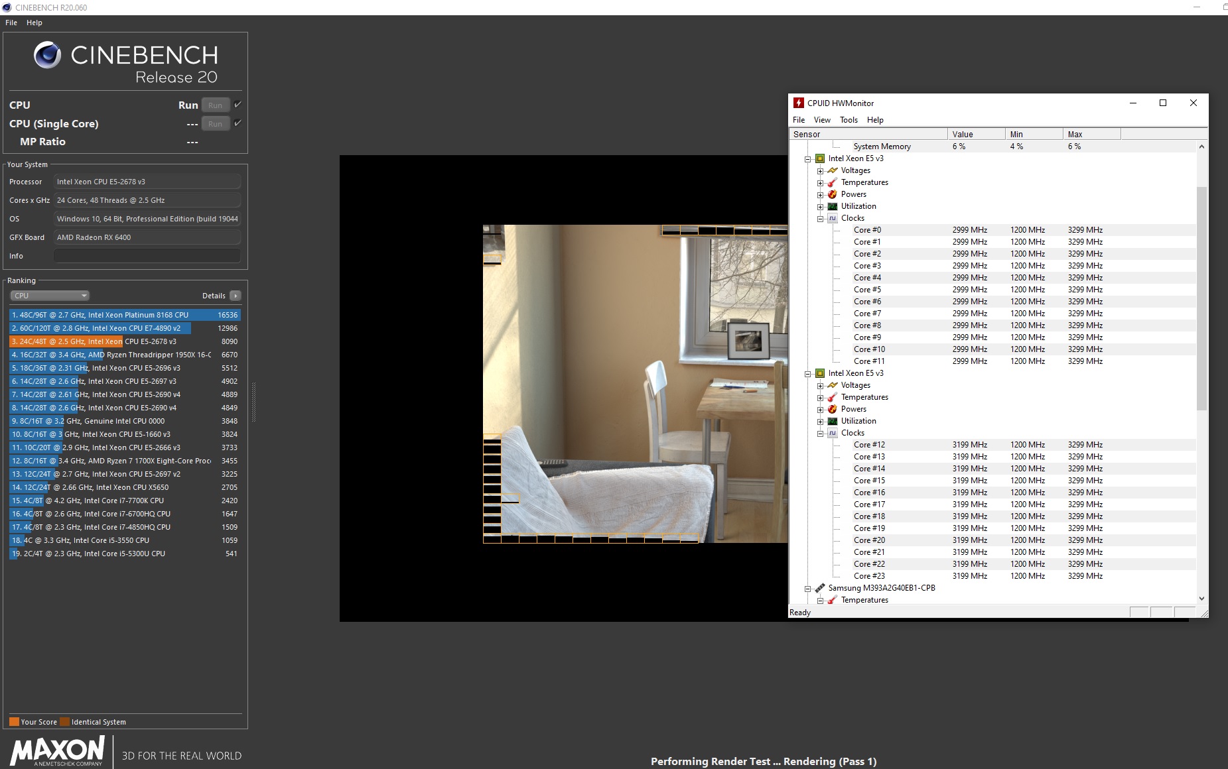The width and height of the screenshot is (1228, 769).
Task: Click the Max column header in HWMonitor
Action: (x=1091, y=134)
